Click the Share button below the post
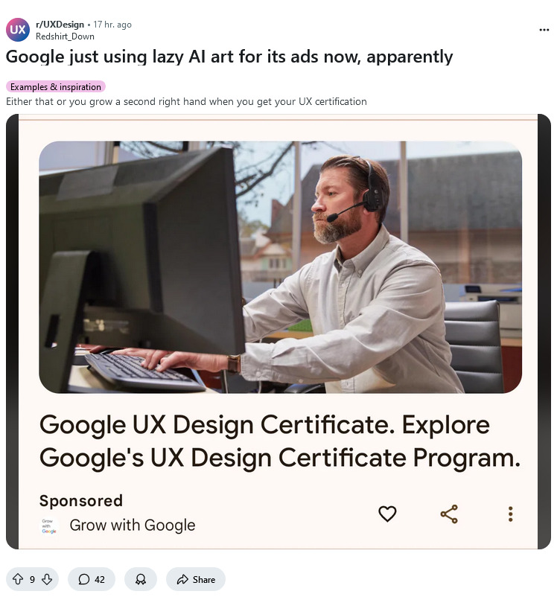557x597 pixels. click(196, 579)
